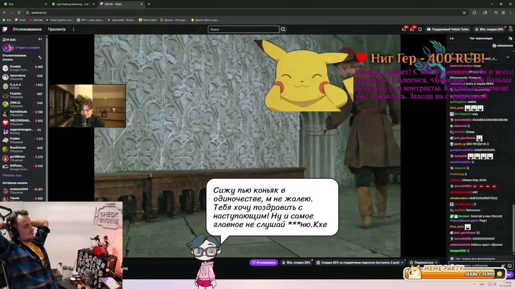Open the Отслеживаемое tab

click(x=27, y=29)
